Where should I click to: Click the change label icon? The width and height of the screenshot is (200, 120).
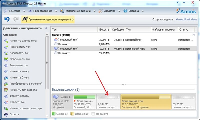(6, 71)
